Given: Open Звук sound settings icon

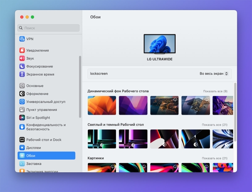Looking at the screenshot, I should [22, 58].
